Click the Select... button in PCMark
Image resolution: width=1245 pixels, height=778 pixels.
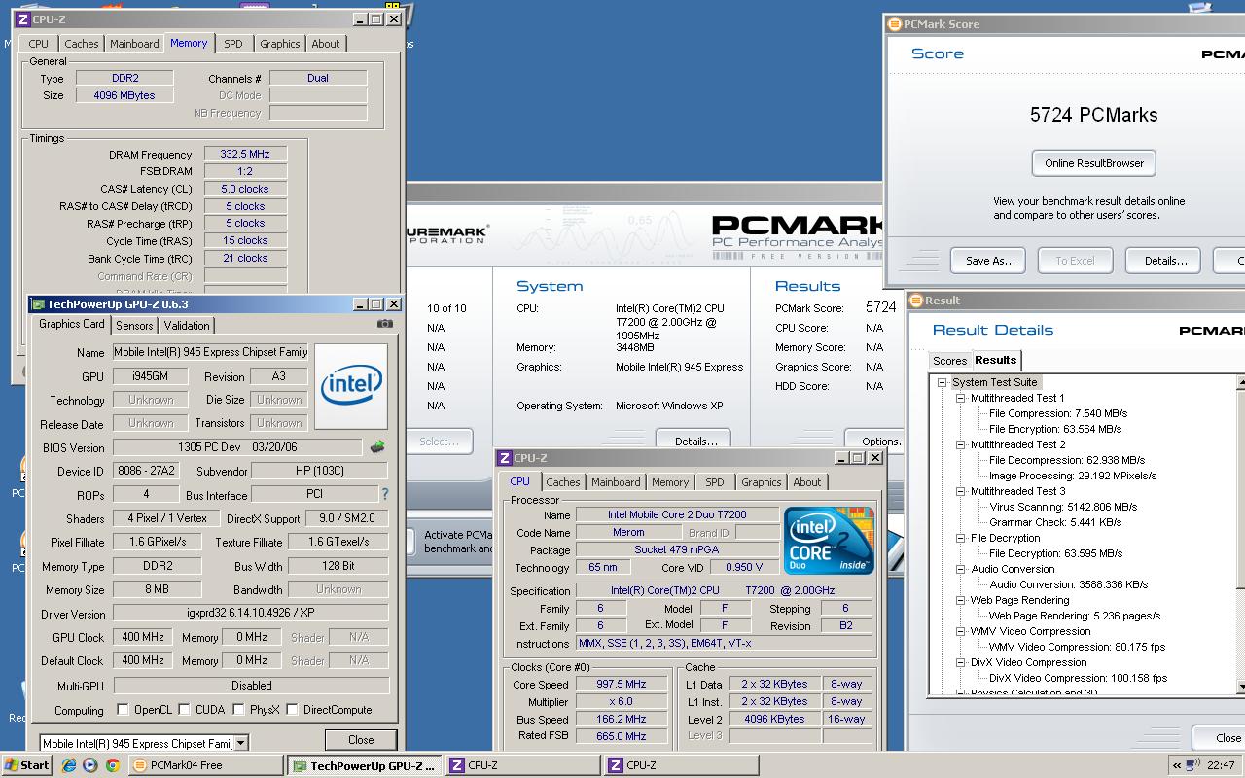click(x=440, y=441)
